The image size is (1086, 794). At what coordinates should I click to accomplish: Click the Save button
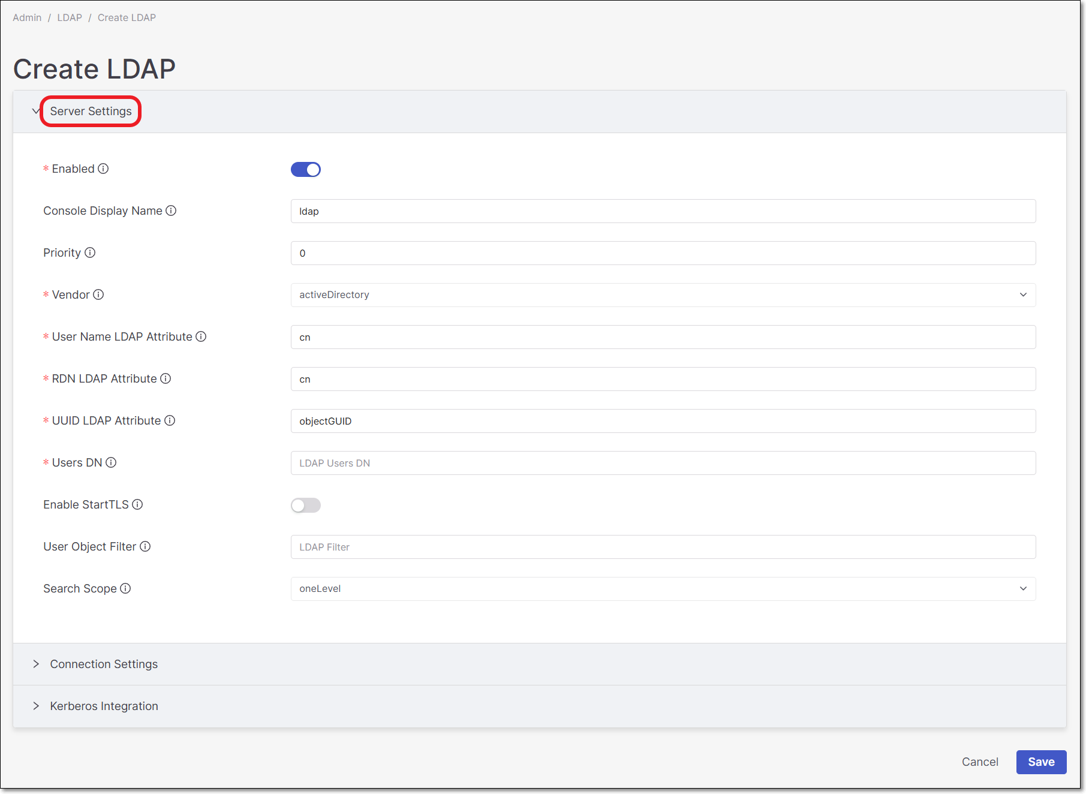pos(1041,762)
